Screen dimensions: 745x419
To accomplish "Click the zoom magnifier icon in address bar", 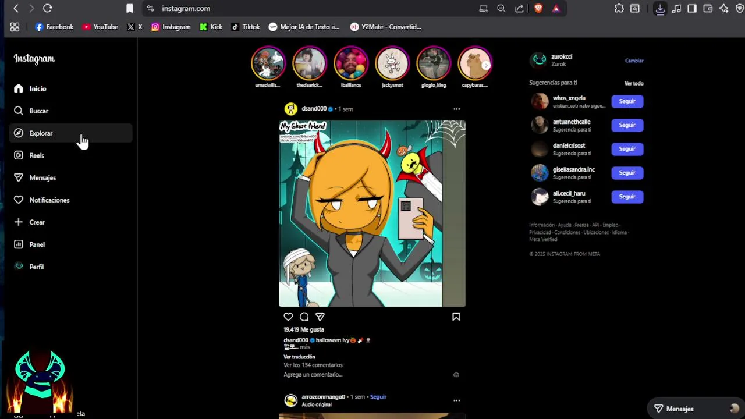I will coord(501,8).
